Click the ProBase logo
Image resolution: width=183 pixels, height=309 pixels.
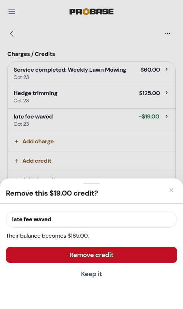[x=91, y=12]
